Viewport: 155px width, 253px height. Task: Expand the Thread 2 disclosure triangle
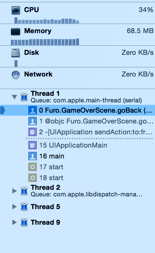(x=14, y=191)
